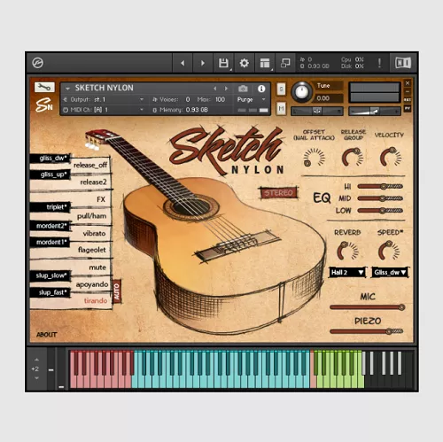Image resolution: width=443 pixels, height=442 pixels.
Task: Expand SKETCH NYLON instrument name dropdown arrow
Action: pyautogui.click(x=67, y=89)
